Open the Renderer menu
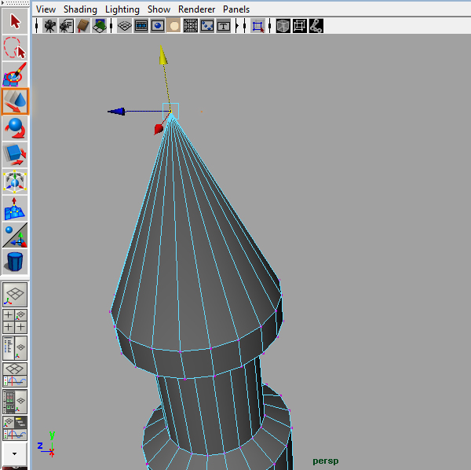The width and height of the screenshot is (471, 470). click(196, 9)
